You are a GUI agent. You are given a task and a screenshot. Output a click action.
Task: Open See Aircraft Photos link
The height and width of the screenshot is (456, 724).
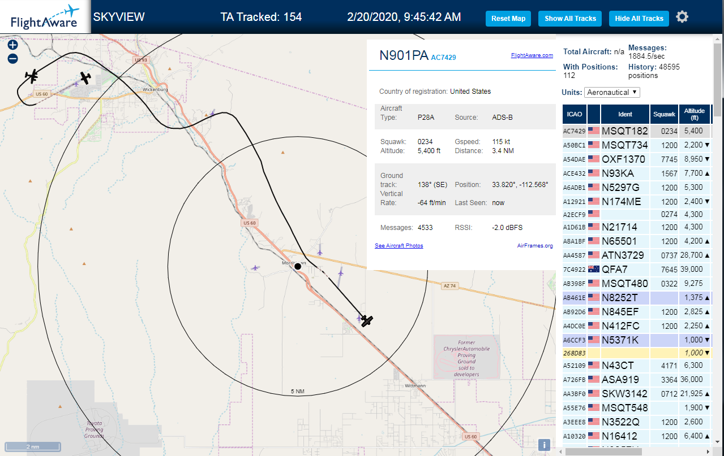(399, 245)
